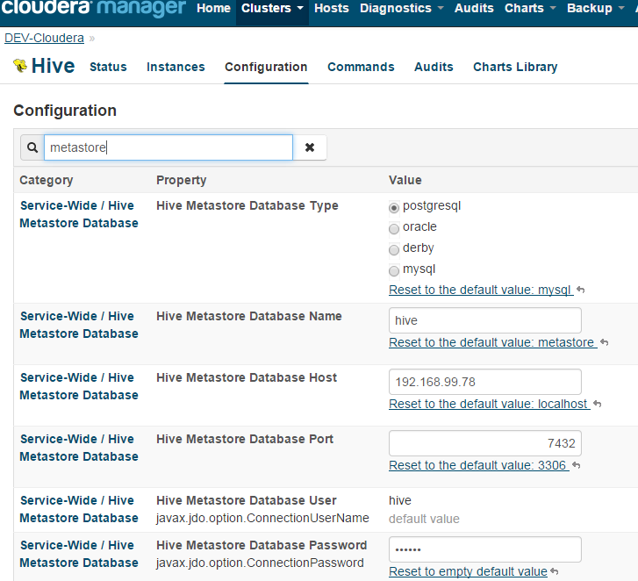
Task: Select the mysql radio button
Action: (394, 270)
